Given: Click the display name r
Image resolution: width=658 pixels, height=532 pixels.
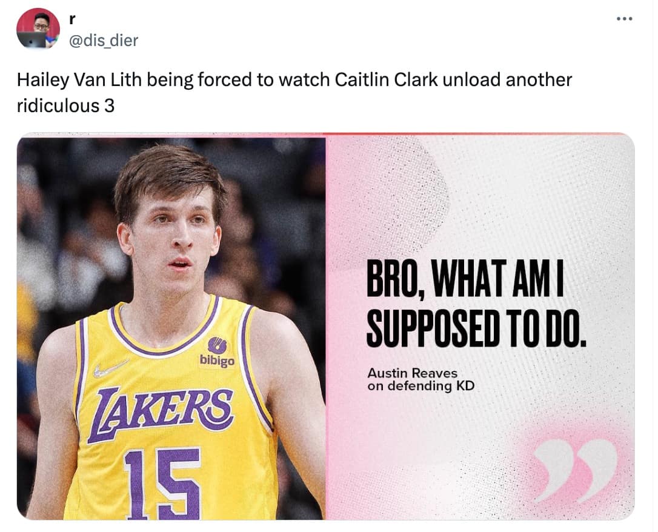Looking at the screenshot, I should click(x=72, y=18).
